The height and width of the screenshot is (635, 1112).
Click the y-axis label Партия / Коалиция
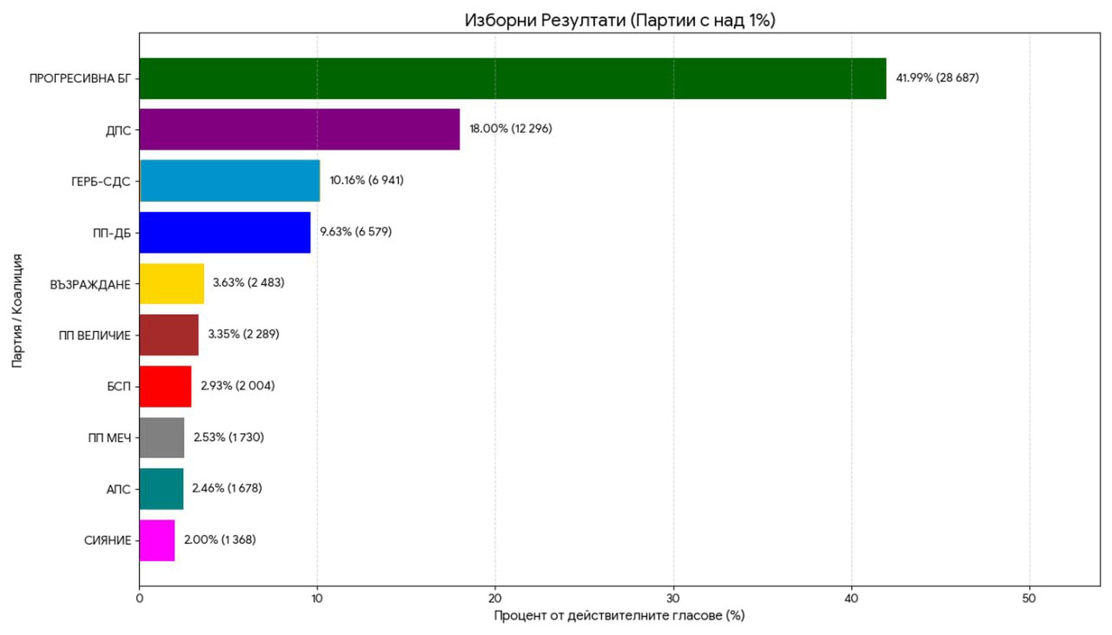pyautogui.click(x=17, y=311)
